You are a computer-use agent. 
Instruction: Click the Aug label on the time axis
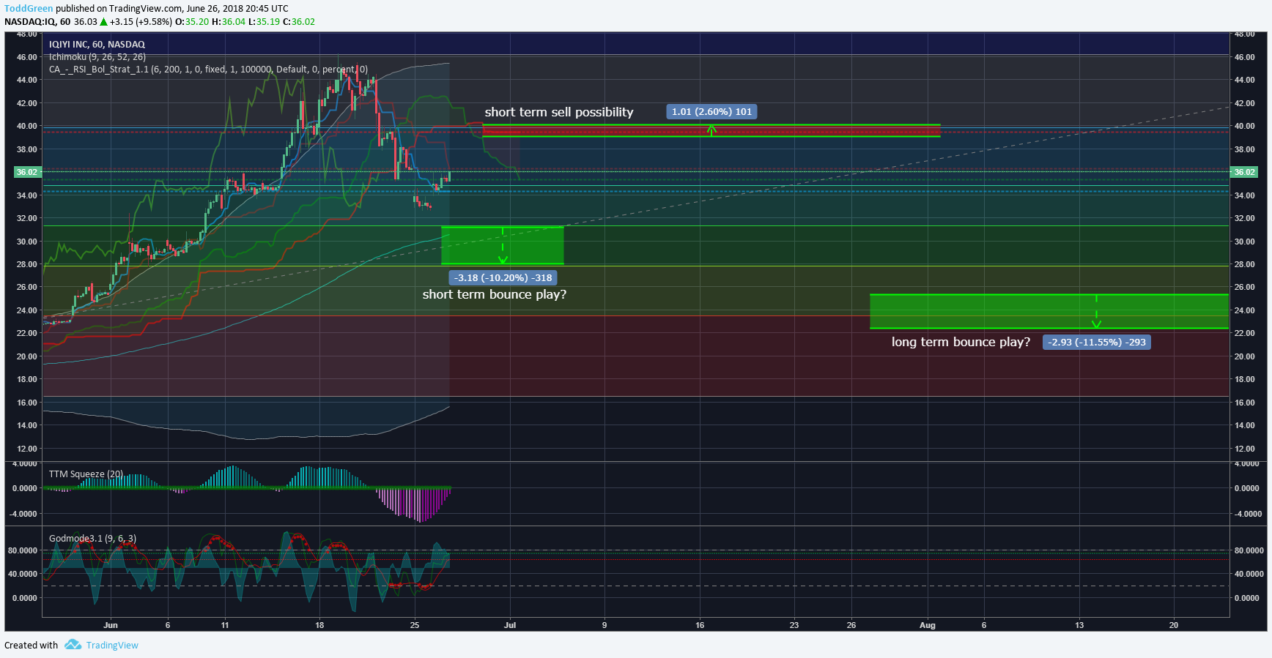click(x=928, y=625)
